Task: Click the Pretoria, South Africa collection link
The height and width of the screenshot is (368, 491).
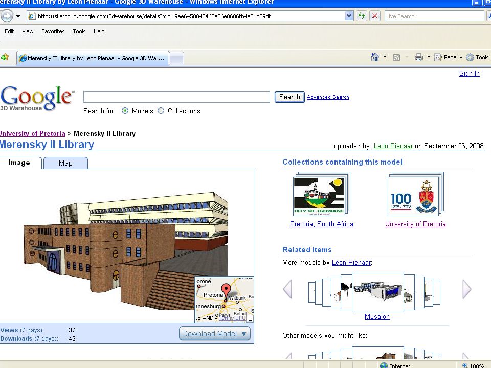Action: 321,224
